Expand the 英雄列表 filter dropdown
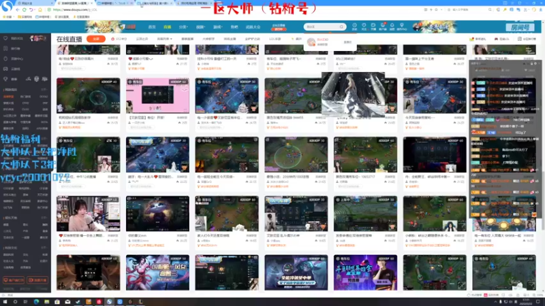Screen dimensions: 545x306 164,39
